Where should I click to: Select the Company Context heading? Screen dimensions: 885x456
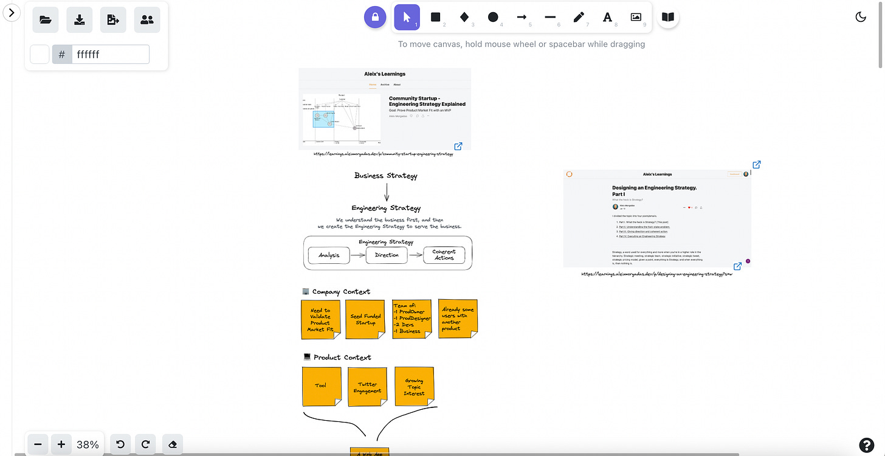tap(336, 291)
